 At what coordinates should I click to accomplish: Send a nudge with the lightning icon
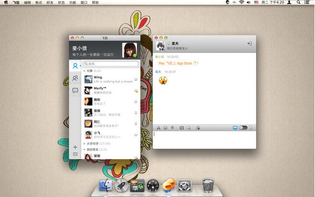(x=172, y=128)
